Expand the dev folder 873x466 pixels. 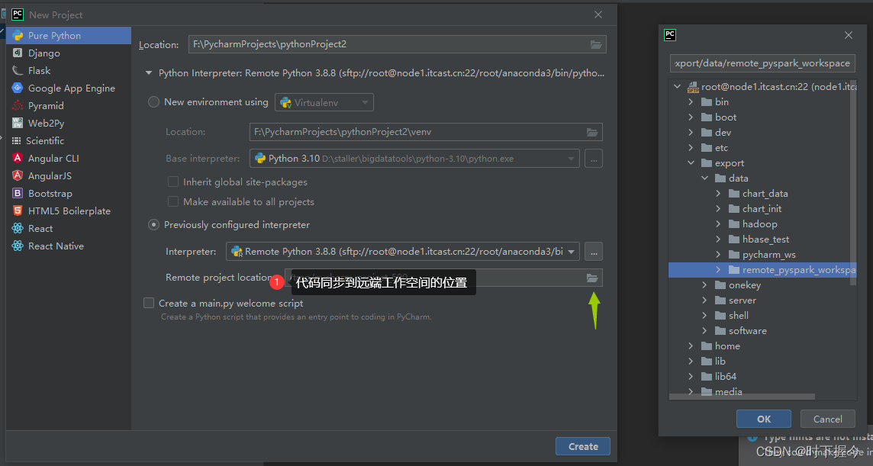691,133
